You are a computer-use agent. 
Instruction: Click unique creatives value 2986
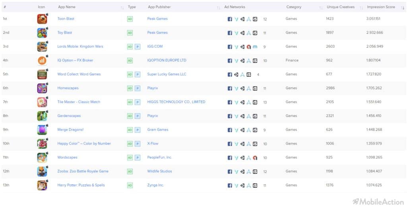[330, 88]
